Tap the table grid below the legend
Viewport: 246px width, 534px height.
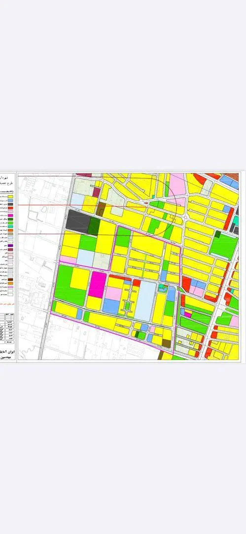point(7,328)
